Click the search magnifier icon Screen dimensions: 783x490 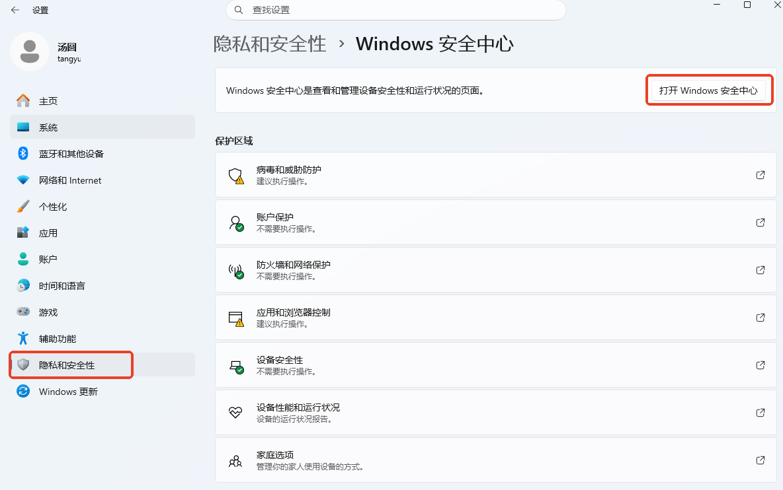click(x=239, y=10)
